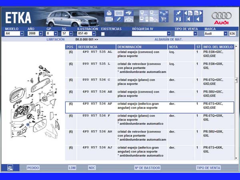Screen dimensions: 240x180
Task: Click the ST column header
Action: click(198, 47)
